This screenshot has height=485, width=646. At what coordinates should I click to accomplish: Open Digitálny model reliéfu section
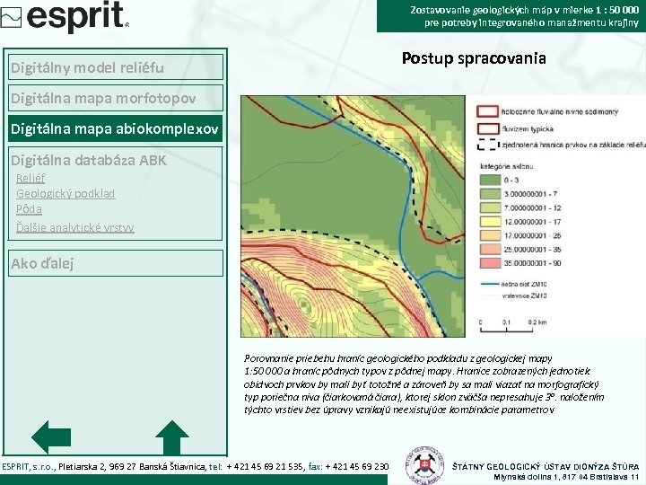coord(116,67)
